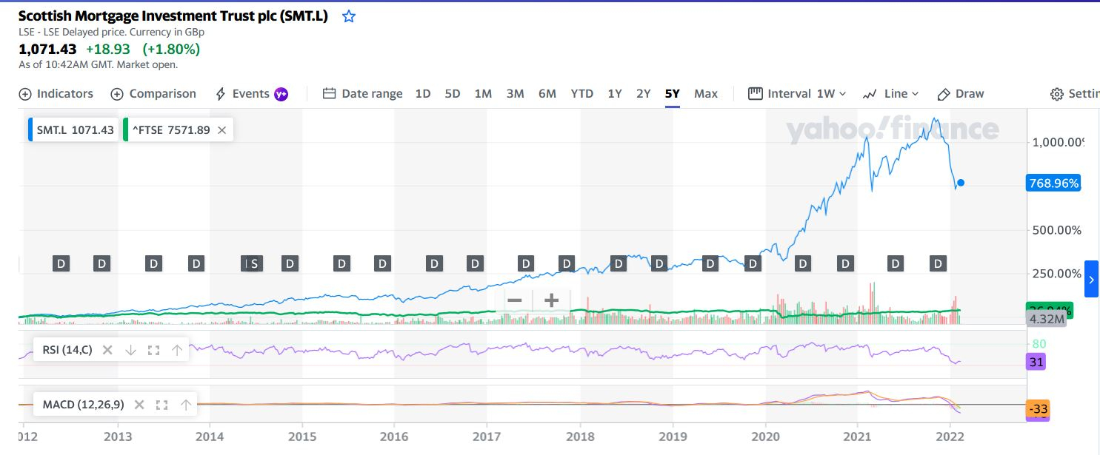
Task: Maximize the MACD panel
Action: 162,405
